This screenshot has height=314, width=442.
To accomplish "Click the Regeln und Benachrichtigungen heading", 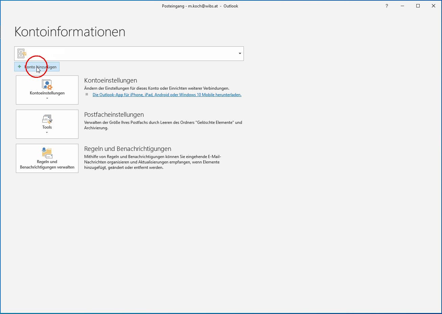I will [x=127, y=149].
